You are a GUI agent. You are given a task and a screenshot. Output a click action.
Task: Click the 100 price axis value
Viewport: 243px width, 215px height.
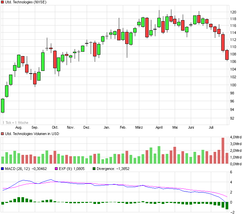tap(233, 85)
